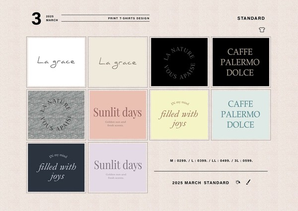
Task: Select the white La grace design
Action: [x=56, y=62]
